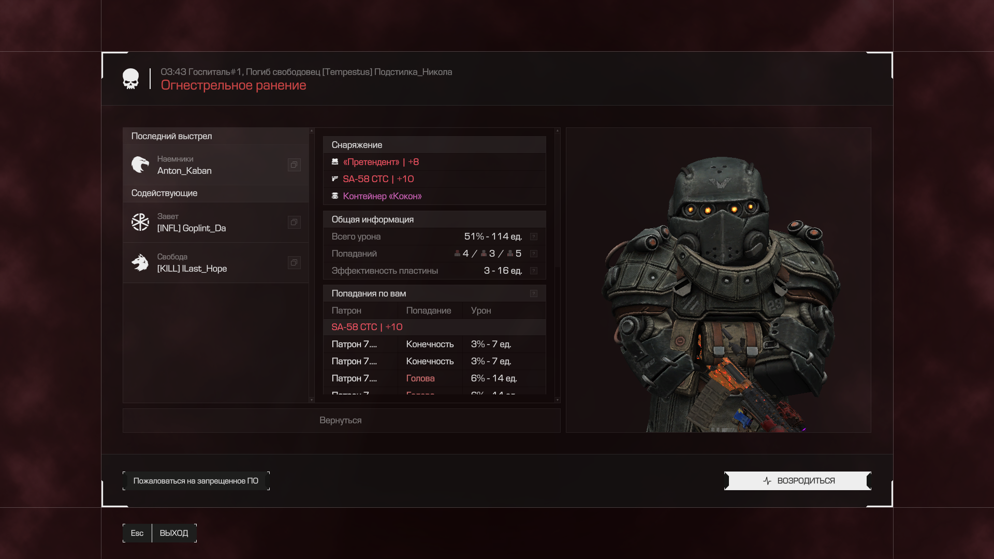The image size is (994, 559).
Task: Click the Последний выстрел header
Action: (216, 136)
